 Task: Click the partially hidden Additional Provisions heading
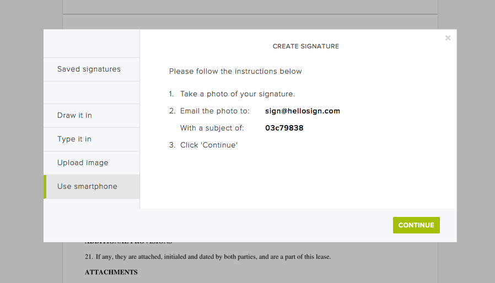coord(128,242)
